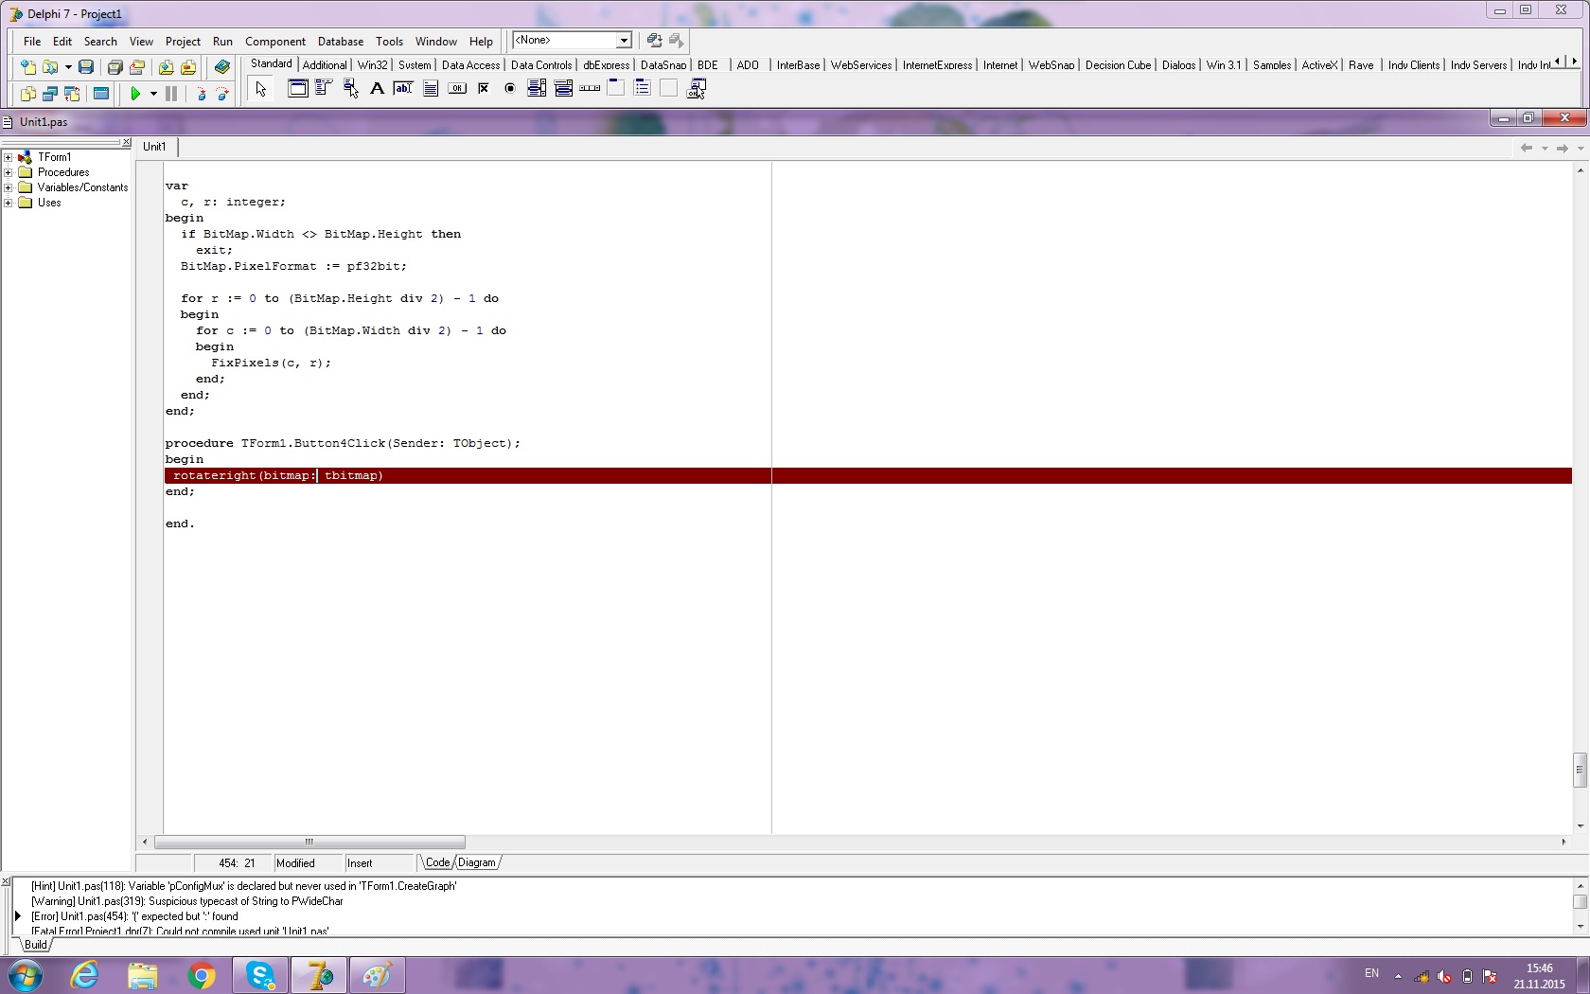Pick the Edit component icon

[403, 89]
